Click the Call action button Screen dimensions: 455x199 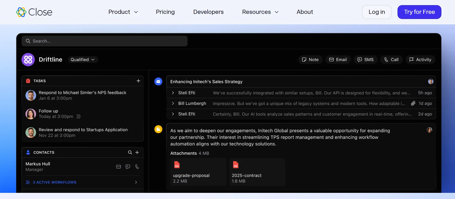click(x=391, y=59)
